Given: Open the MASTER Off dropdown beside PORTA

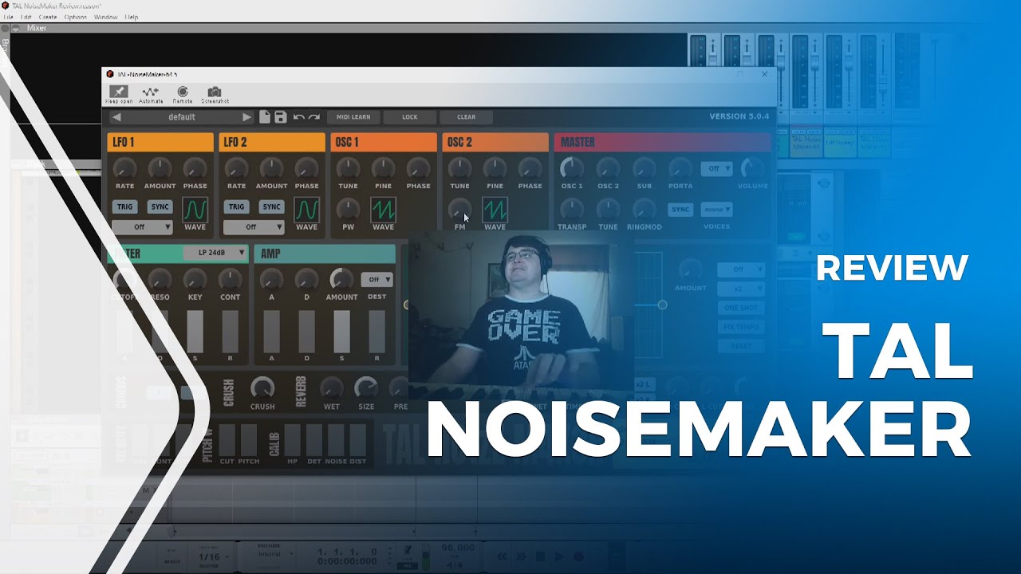Looking at the screenshot, I should click(716, 169).
